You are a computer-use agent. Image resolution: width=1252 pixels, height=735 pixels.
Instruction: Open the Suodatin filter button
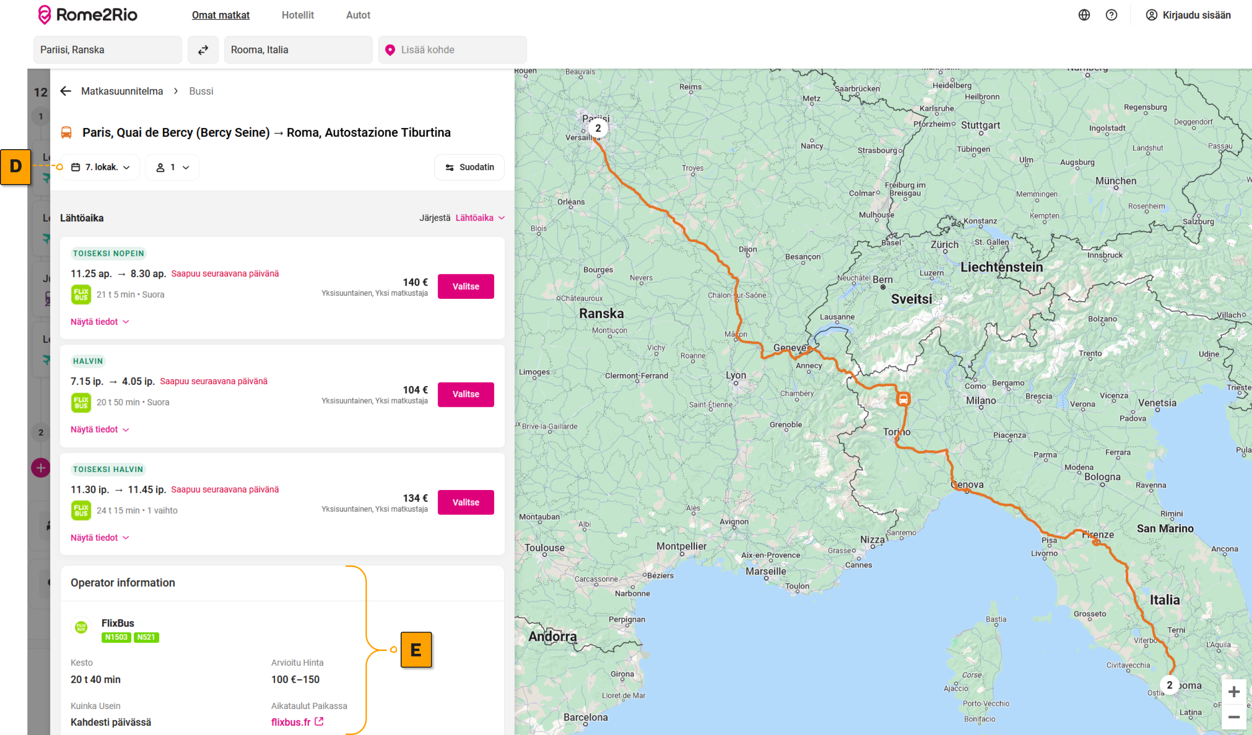tap(469, 167)
